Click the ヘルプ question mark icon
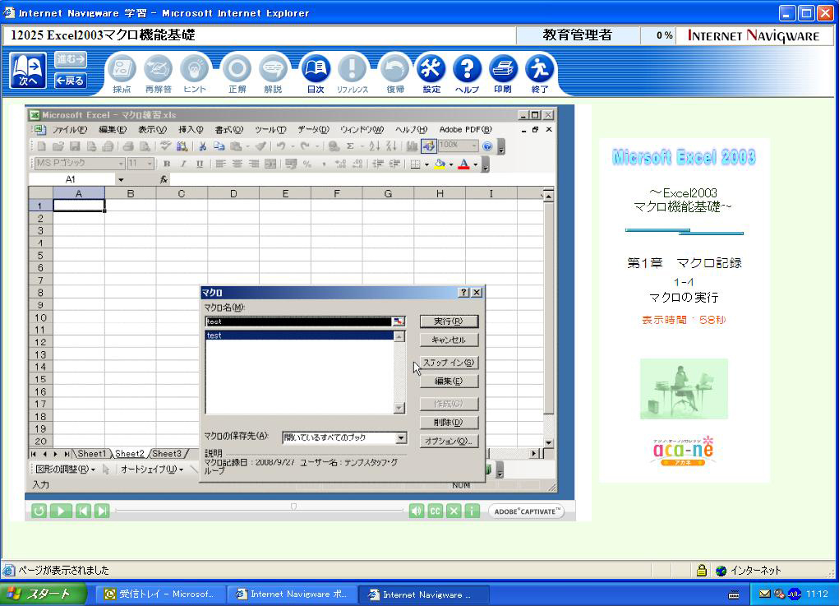839x606 pixels. pyautogui.click(x=467, y=71)
